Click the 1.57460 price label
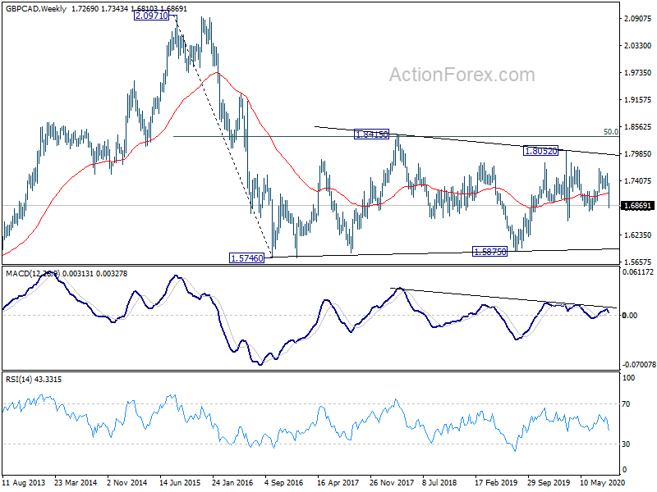Viewport: 657px width, 492px height. coord(247,258)
